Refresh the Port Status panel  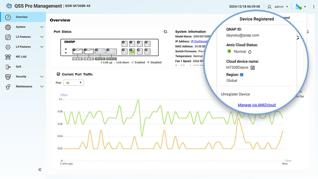pos(165,32)
